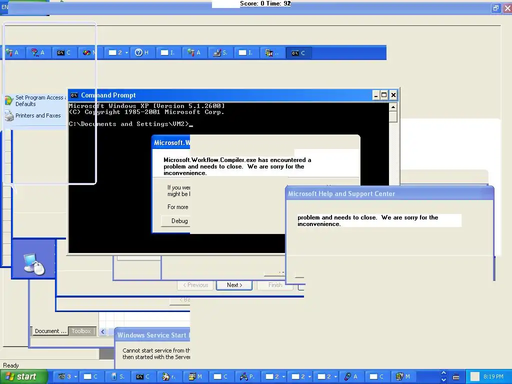Viewport: 512px width, 384px height.
Task: Click the taskbar scroll-down arrow near tray
Action: (x=443, y=380)
